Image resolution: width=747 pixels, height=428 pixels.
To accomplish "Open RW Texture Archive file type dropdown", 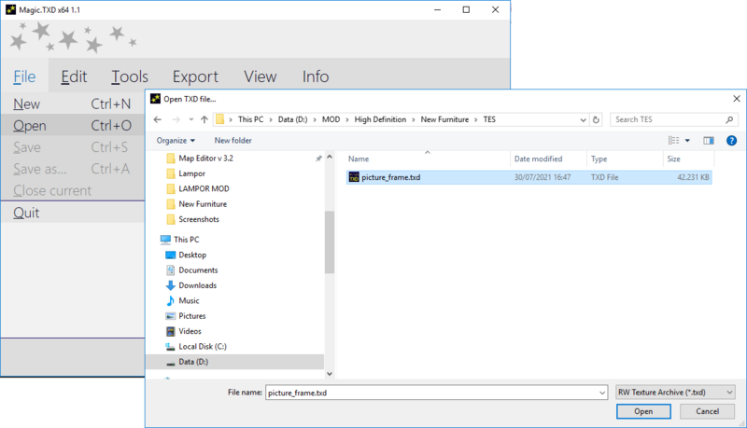I will click(x=675, y=393).
